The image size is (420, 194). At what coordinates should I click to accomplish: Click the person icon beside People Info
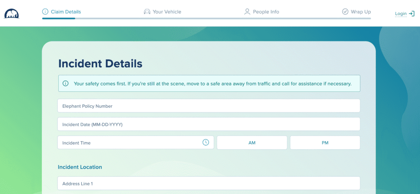click(x=247, y=11)
